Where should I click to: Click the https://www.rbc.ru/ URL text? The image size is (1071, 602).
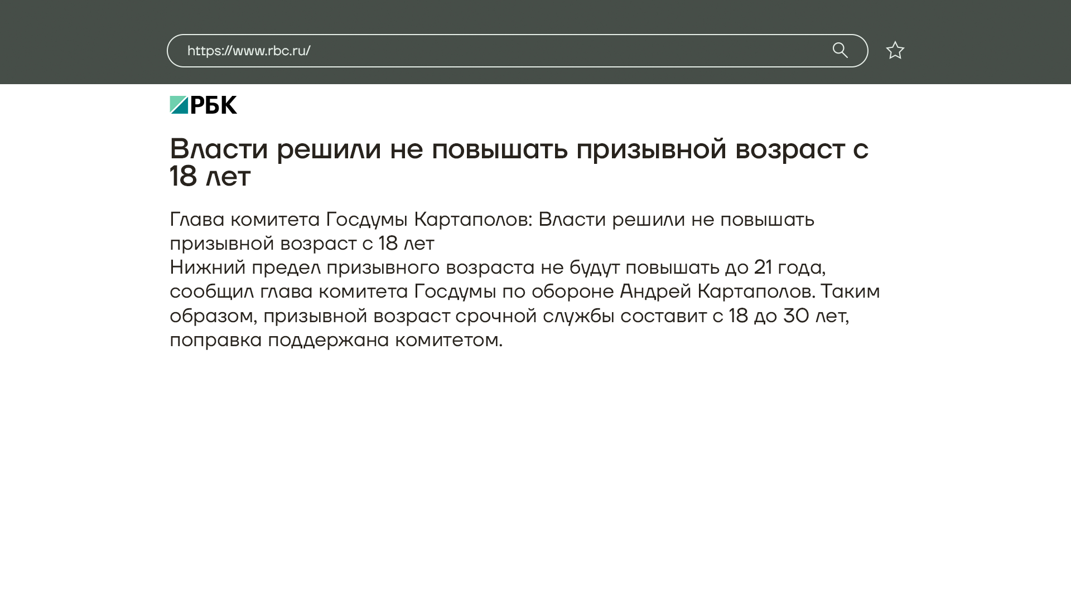[x=249, y=51]
